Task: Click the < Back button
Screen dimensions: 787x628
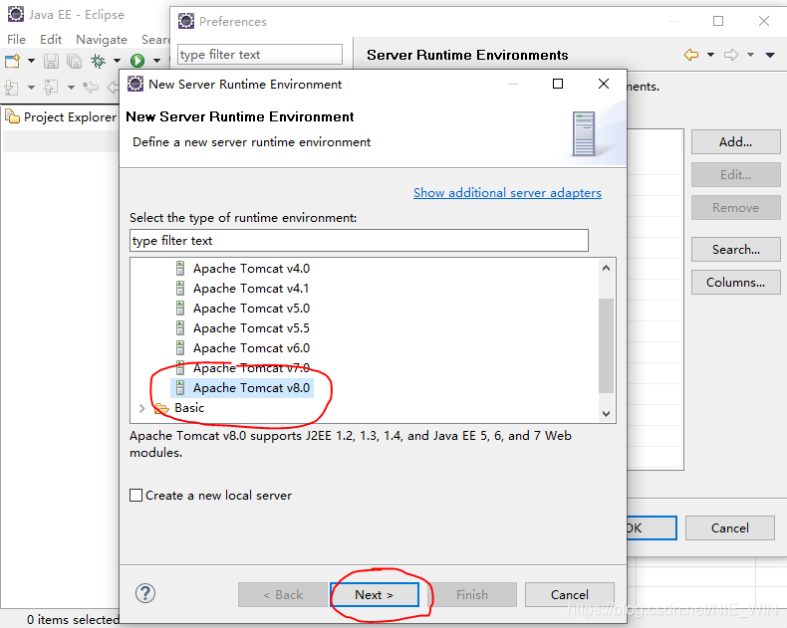Action: (283, 595)
